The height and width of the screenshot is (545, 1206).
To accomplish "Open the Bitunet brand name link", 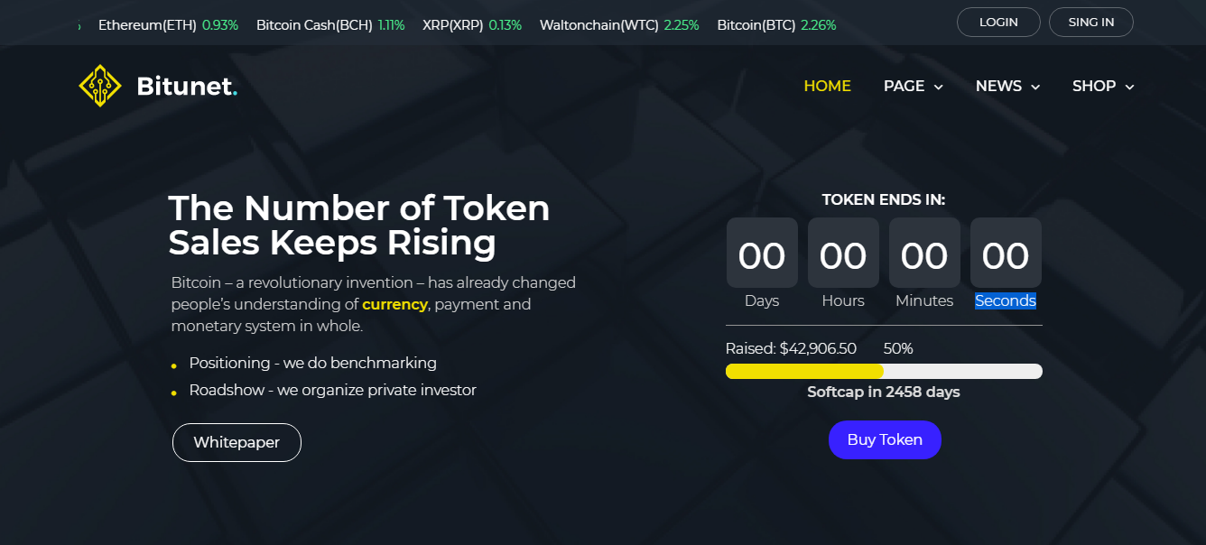I will tap(187, 86).
